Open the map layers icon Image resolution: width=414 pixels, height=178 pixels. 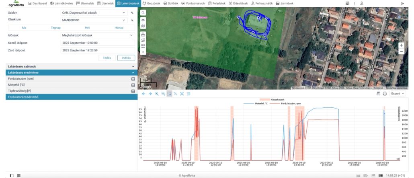click(x=143, y=26)
